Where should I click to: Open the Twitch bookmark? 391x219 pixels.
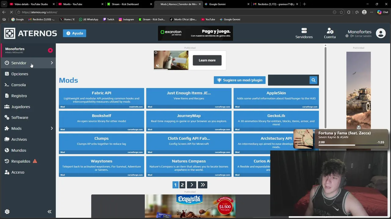click(108, 19)
